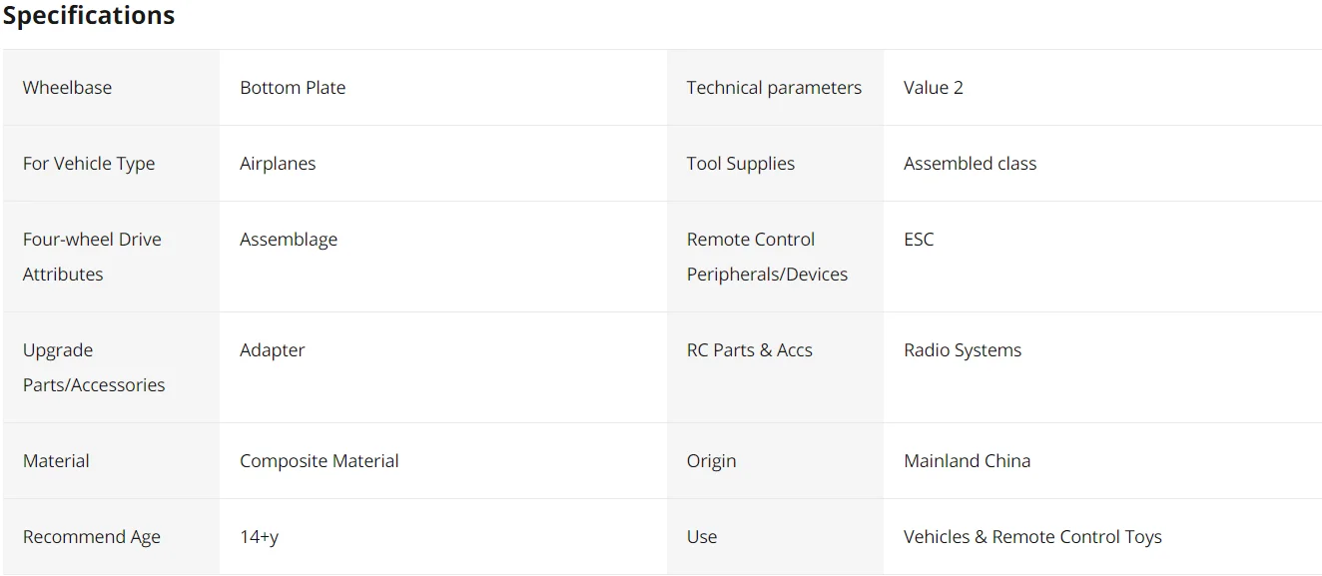Click the Technical parameters label

click(x=774, y=88)
